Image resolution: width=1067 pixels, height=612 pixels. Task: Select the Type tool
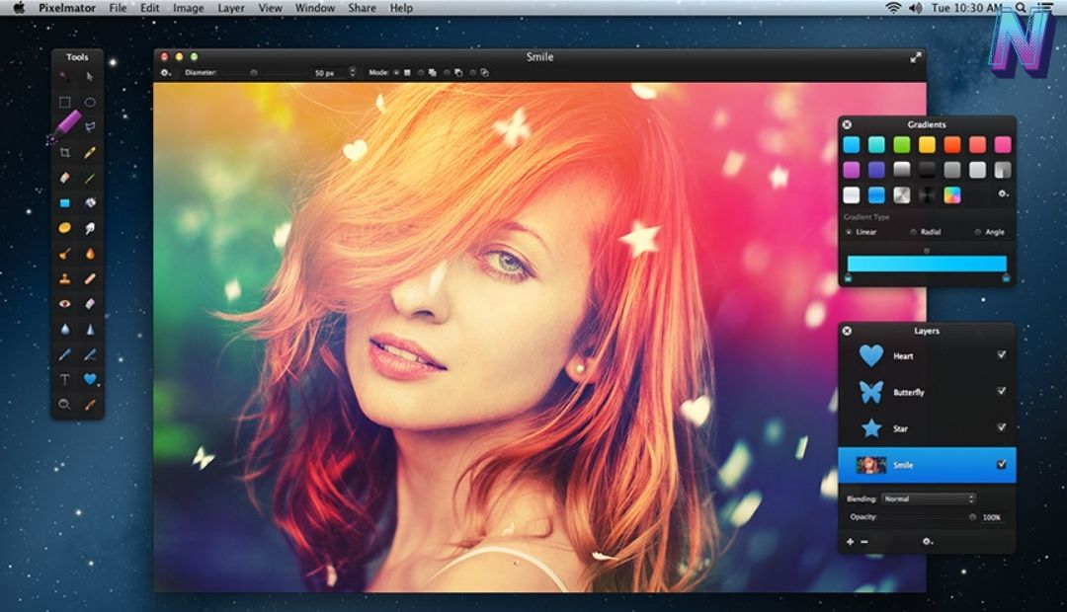point(64,379)
